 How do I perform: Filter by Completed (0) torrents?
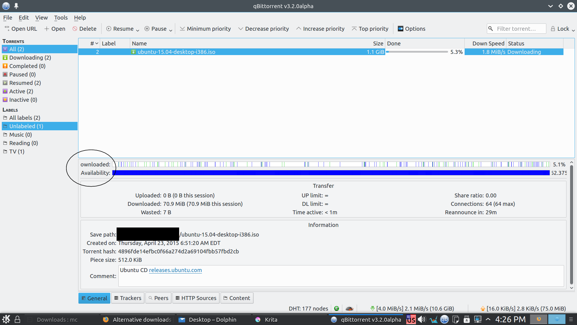pos(40,66)
